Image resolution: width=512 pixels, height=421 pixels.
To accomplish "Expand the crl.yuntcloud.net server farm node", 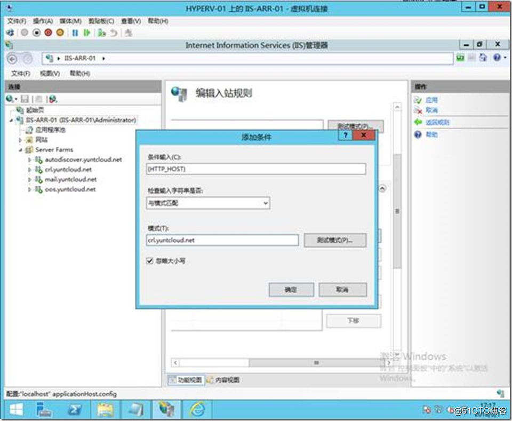I will tap(30, 170).
